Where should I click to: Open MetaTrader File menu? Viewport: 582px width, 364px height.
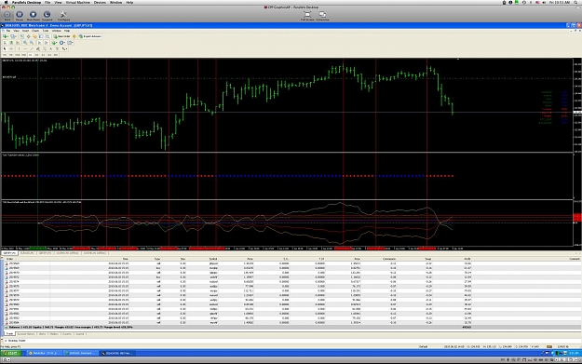8,31
